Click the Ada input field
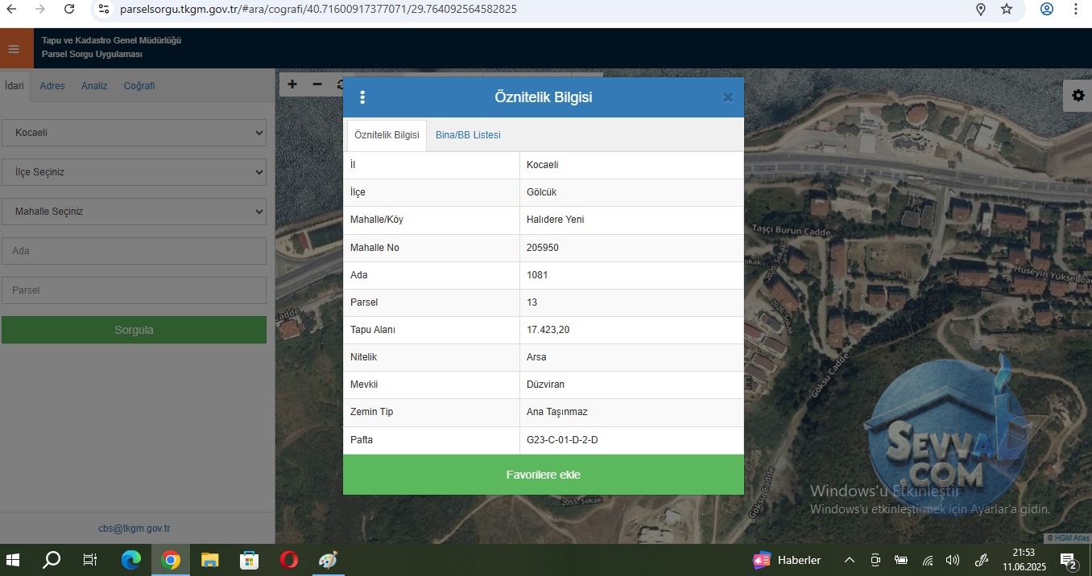Viewport: 1092px width, 576px height. click(x=134, y=251)
